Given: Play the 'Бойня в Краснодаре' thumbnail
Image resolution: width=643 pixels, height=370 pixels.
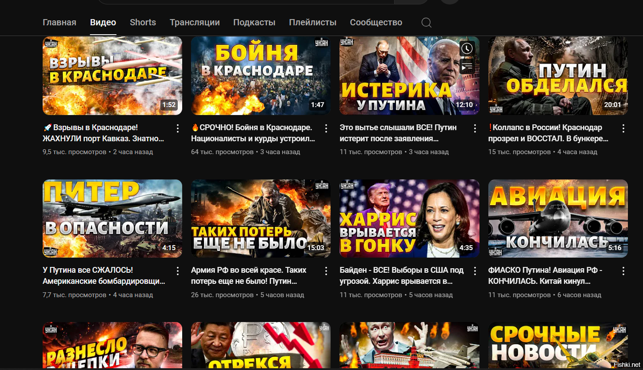Looking at the screenshot, I should [x=261, y=76].
